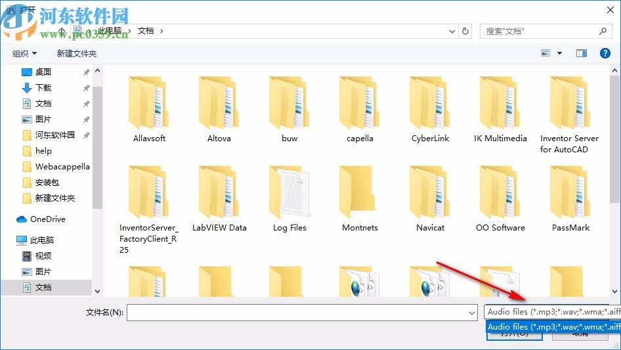The height and width of the screenshot is (350, 621).
Task: Click file list scrollbar up arrow
Action: click(x=614, y=70)
